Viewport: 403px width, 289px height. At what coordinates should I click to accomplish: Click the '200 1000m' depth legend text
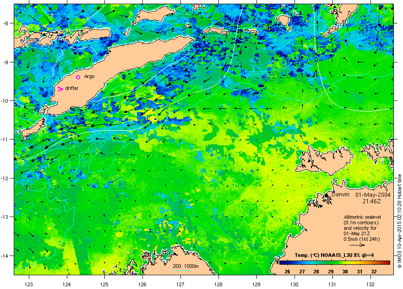(x=185, y=267)
